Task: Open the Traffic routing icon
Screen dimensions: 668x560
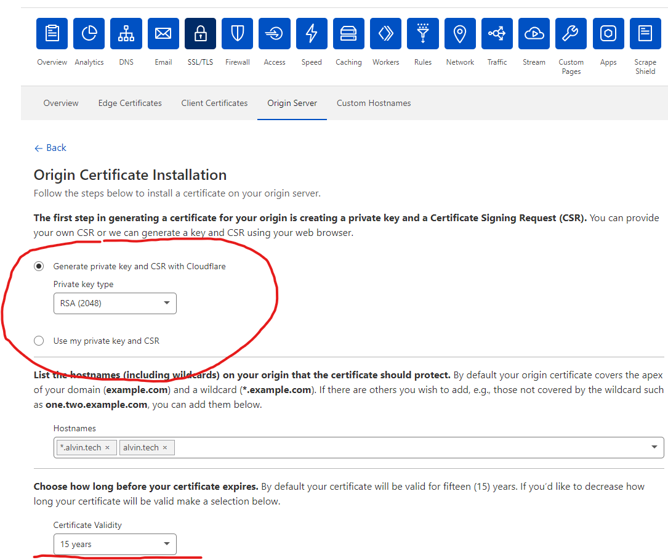Action: coord(497,34)
